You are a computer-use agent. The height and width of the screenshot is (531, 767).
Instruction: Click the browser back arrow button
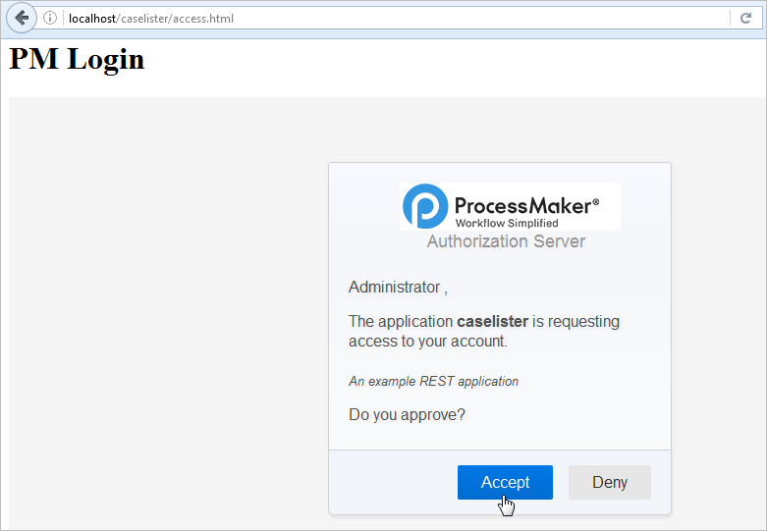pyautogui.click(x=22, y=18)
